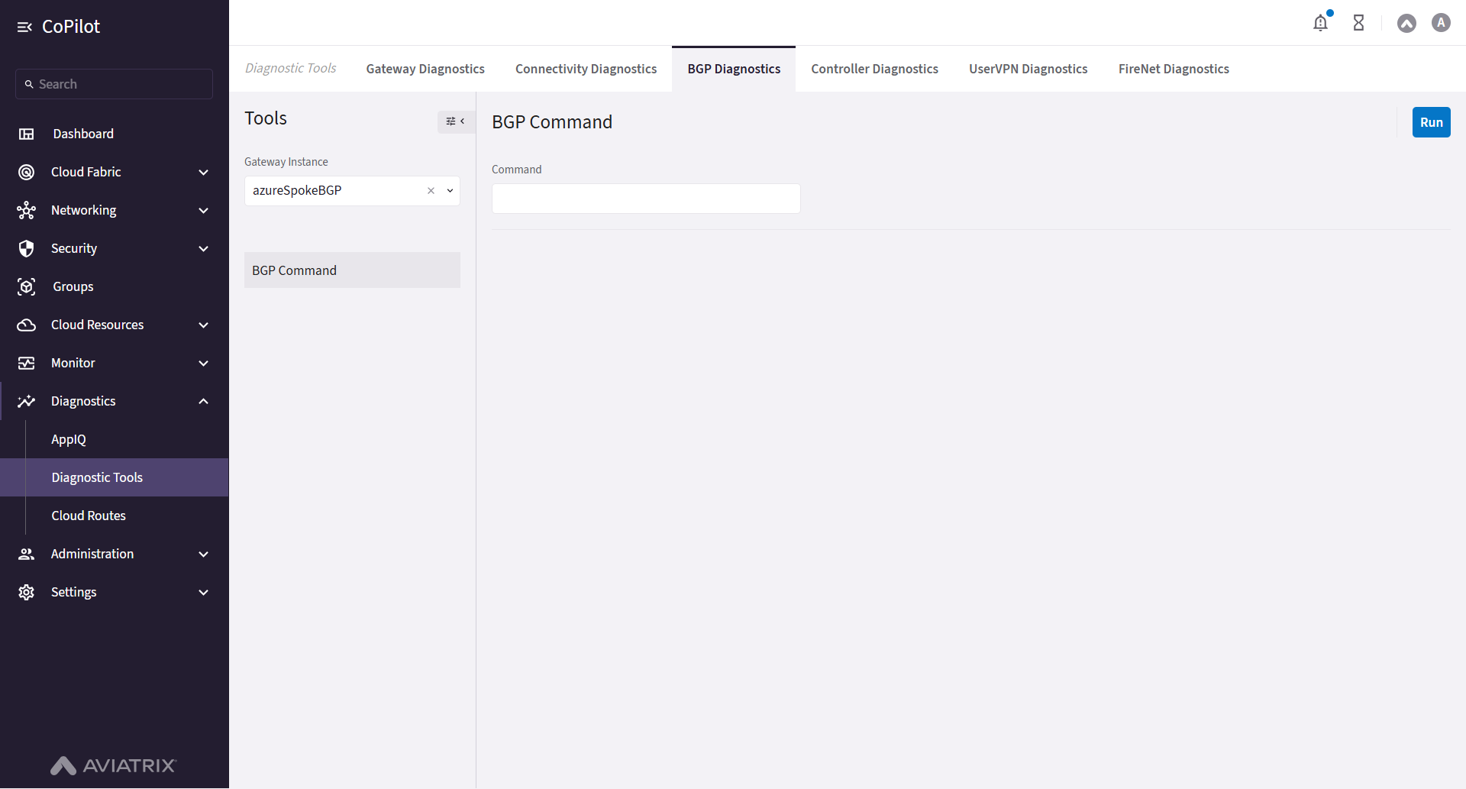1466x789 pixels.
Task: Collapse the Tools panel with the chevron
Action: pos(463,121)
